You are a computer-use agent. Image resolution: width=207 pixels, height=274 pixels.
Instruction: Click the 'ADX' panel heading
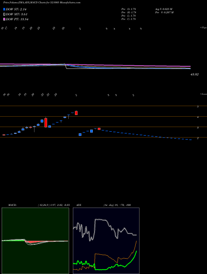click(x=79, y=205)
